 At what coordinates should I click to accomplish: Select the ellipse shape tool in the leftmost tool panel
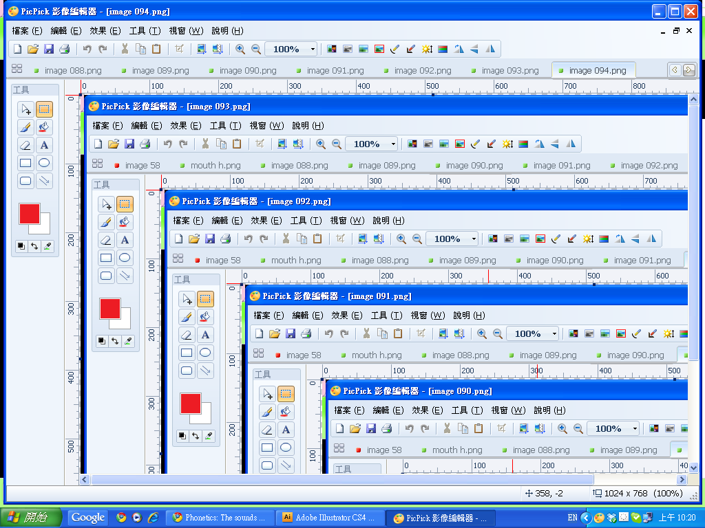(44, 163)
